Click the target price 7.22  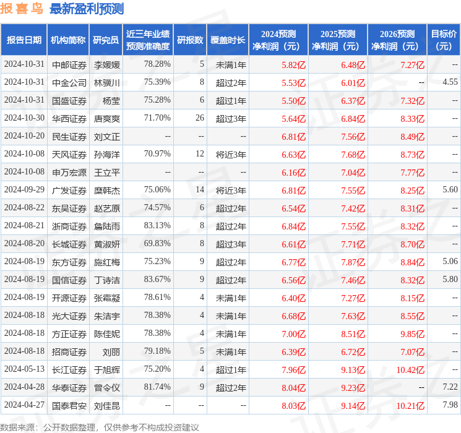click(450, 387)
